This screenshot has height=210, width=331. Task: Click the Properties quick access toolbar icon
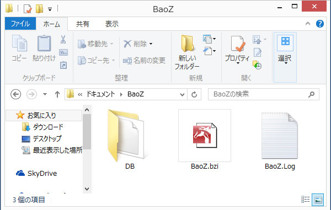pos(28,9)
